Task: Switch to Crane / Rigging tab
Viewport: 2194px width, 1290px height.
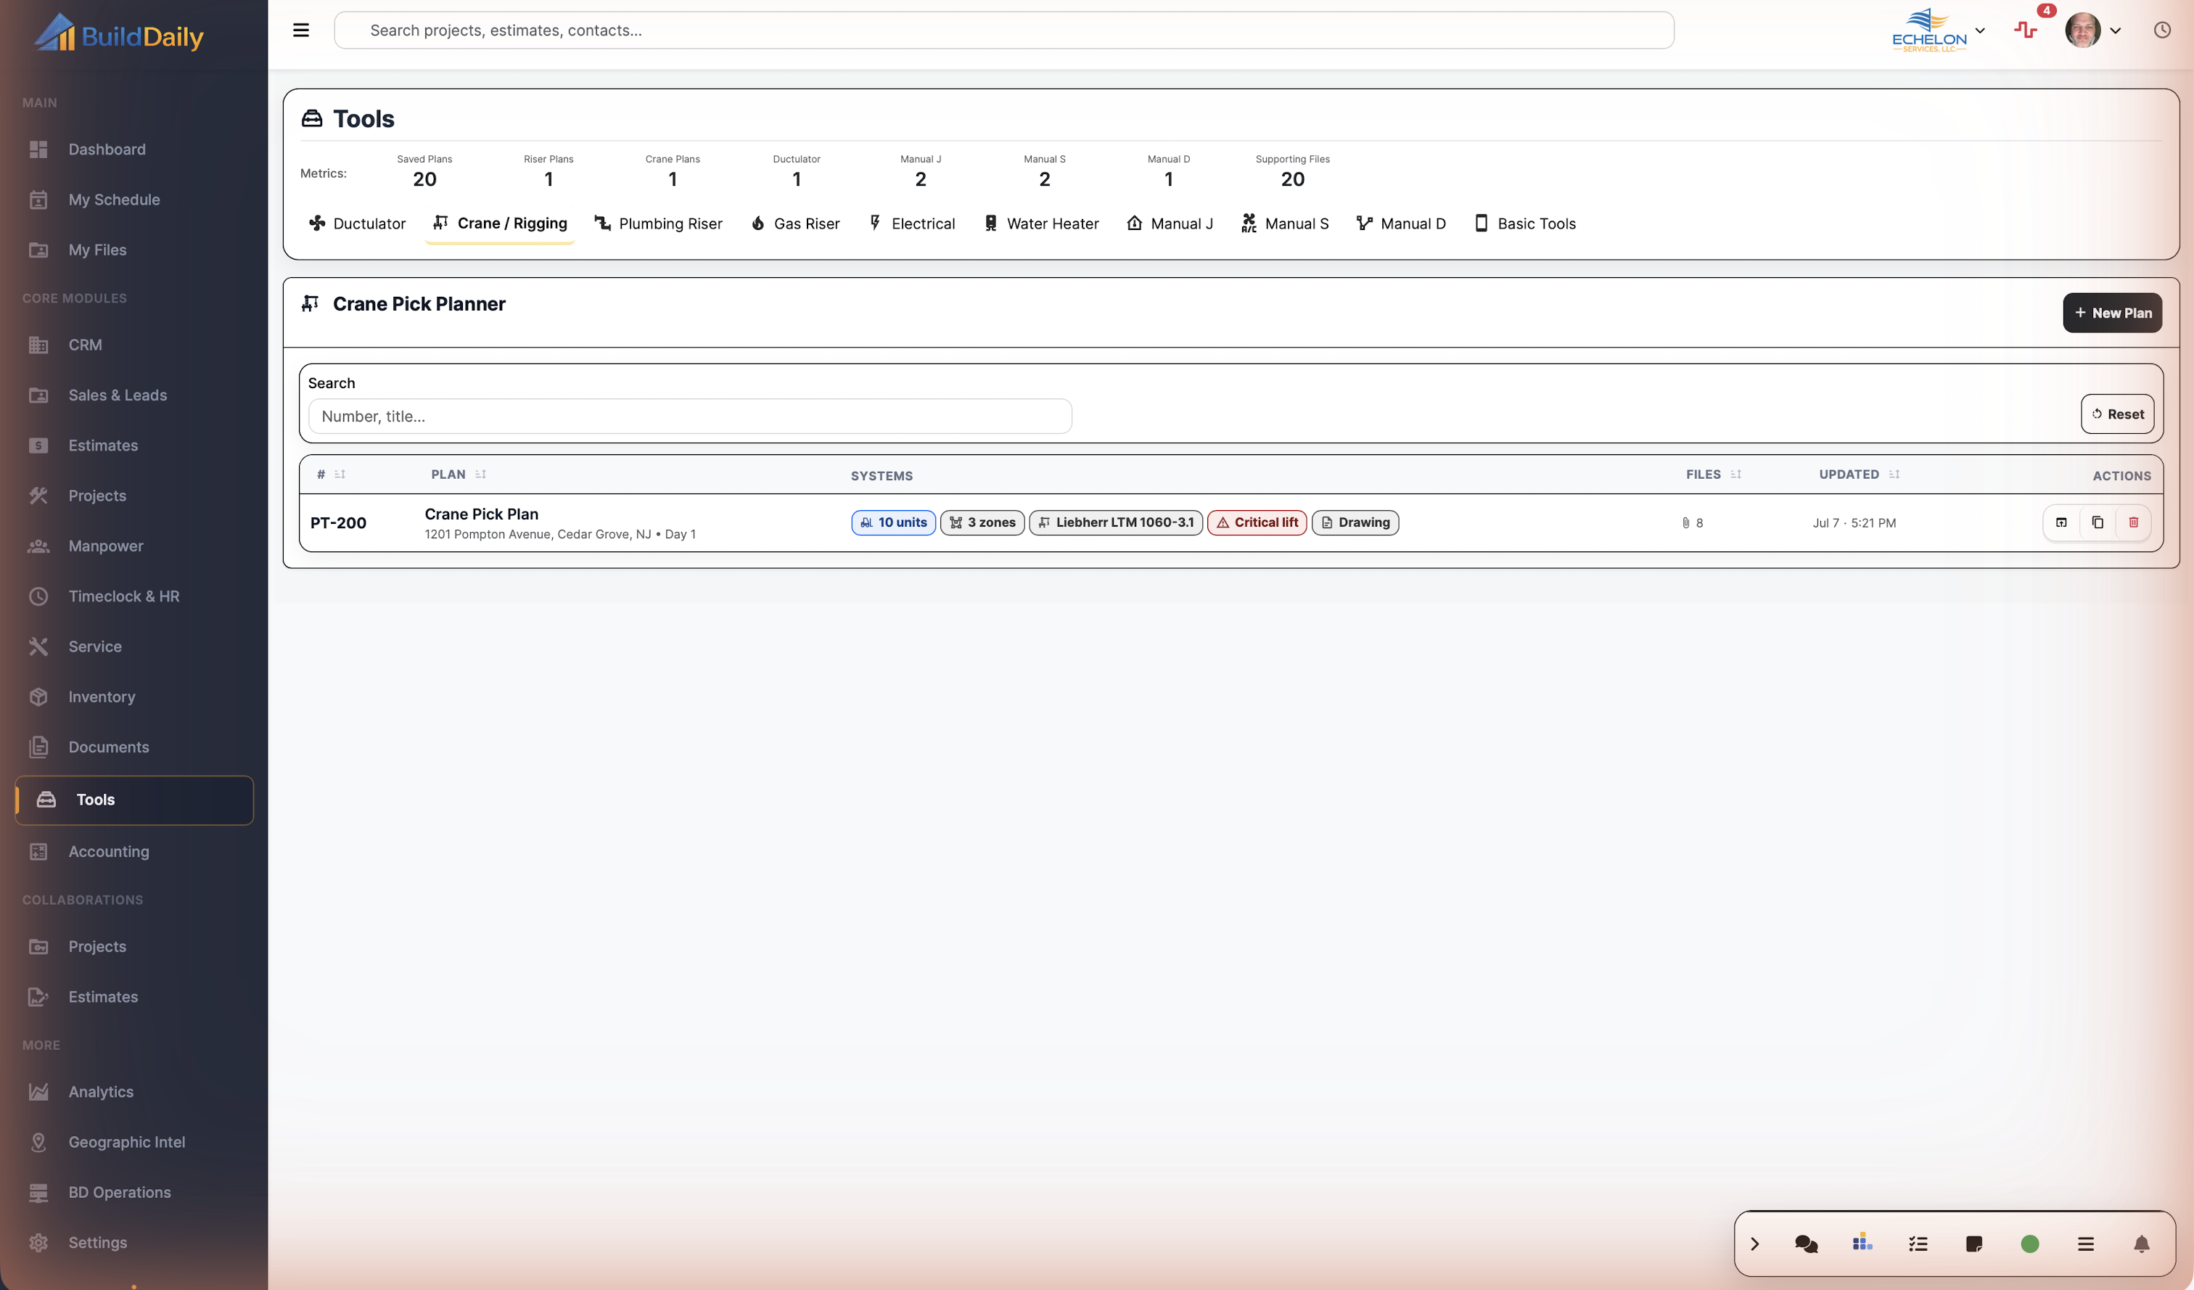Action: click(500, 223)
